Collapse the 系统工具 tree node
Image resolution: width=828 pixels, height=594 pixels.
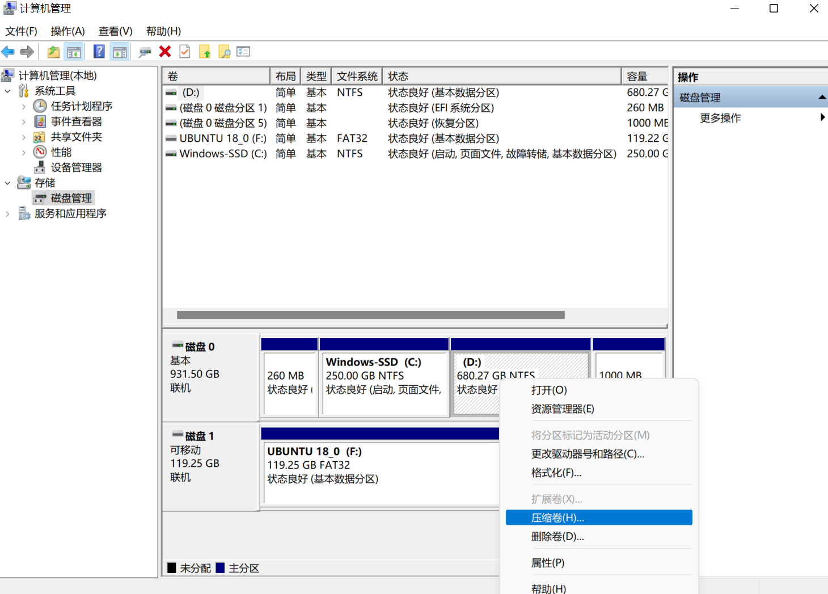pos(7,91)
